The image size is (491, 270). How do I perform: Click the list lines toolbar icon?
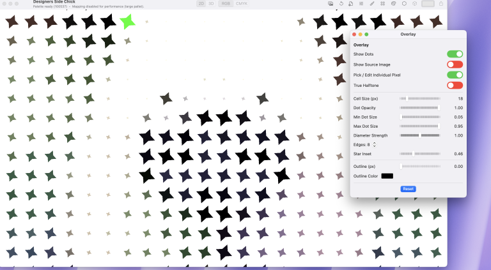(x=361, y=4)
